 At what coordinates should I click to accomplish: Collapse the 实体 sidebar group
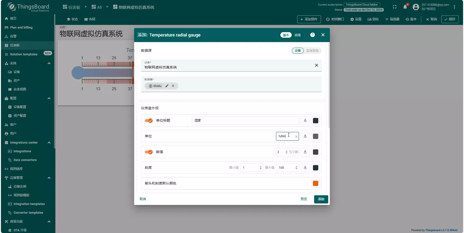tap(49, 63)
